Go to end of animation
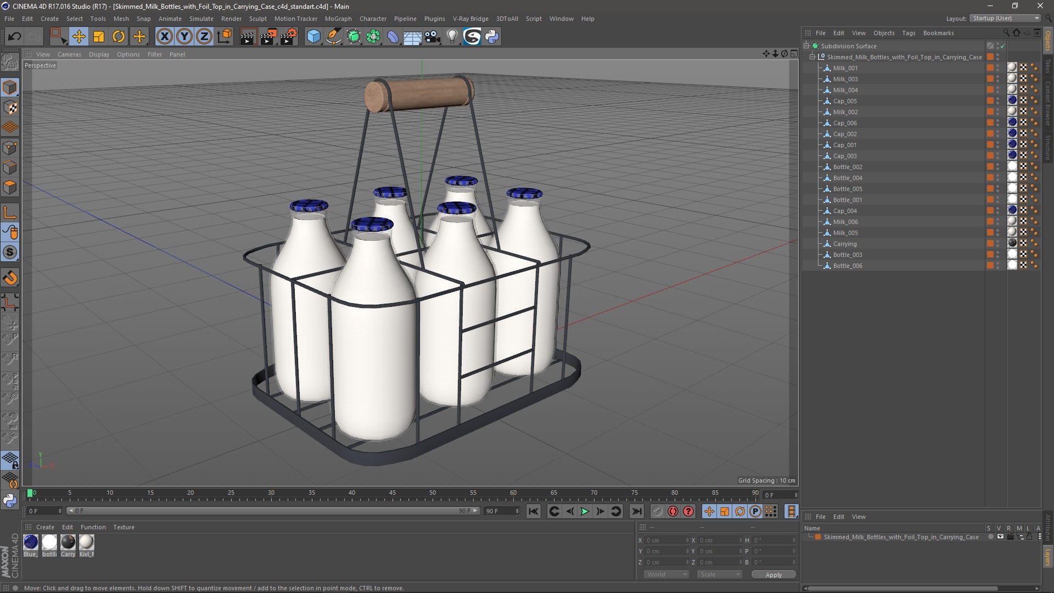 (x=636, y=511)
